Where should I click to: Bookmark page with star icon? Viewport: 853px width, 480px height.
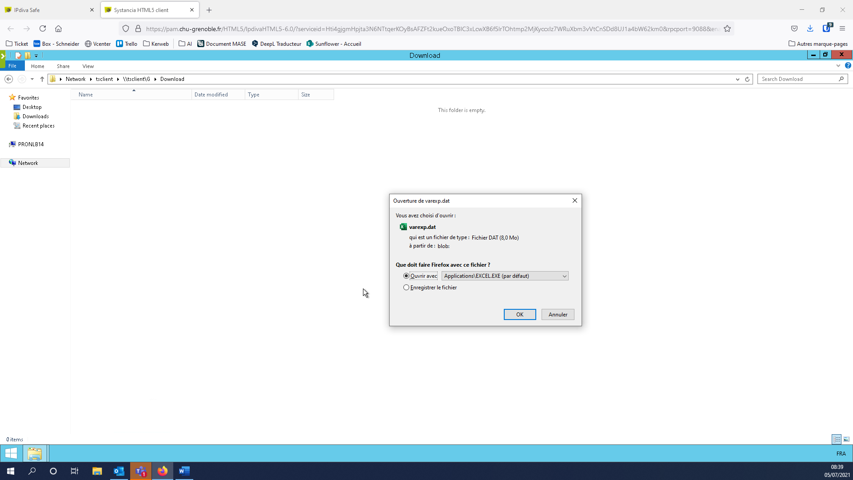(727, 28)
